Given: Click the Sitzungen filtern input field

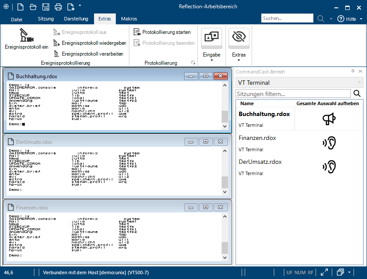Looking at the screenshot, I should pyautogui.click(x=293, y=93).
